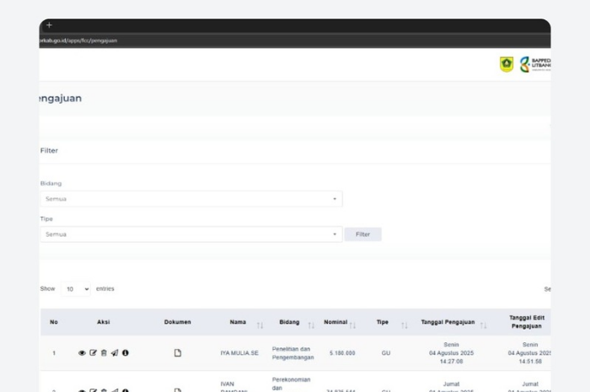This screenshot has height=392, width=590.
Task: View details of IYA MULIA.SE submission
Action: 82,353
